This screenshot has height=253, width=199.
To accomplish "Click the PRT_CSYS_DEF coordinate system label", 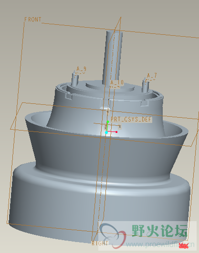I will pos(131,120).
